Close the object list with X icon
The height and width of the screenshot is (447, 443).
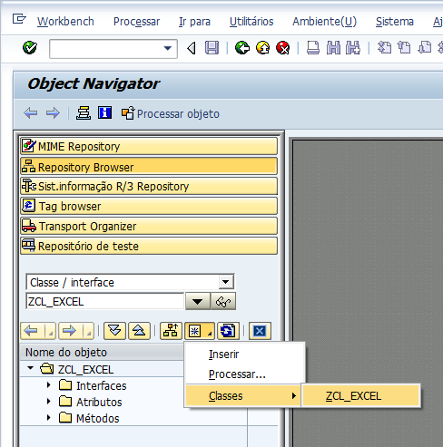coord(260,331)
